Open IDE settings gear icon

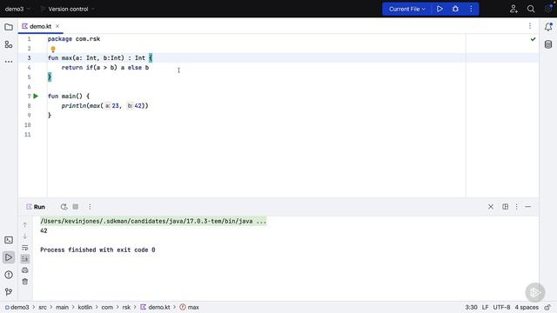[x=548, y=9]
